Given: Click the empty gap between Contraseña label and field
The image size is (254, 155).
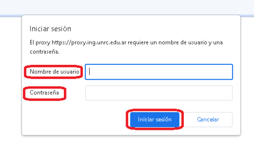Looking at the screenshot, I should point(75,93).
